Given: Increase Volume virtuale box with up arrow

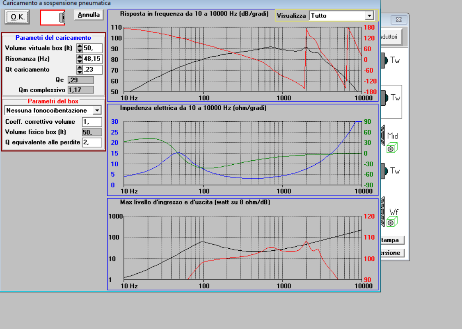Looking at the screenshot, I should point(80,46).
